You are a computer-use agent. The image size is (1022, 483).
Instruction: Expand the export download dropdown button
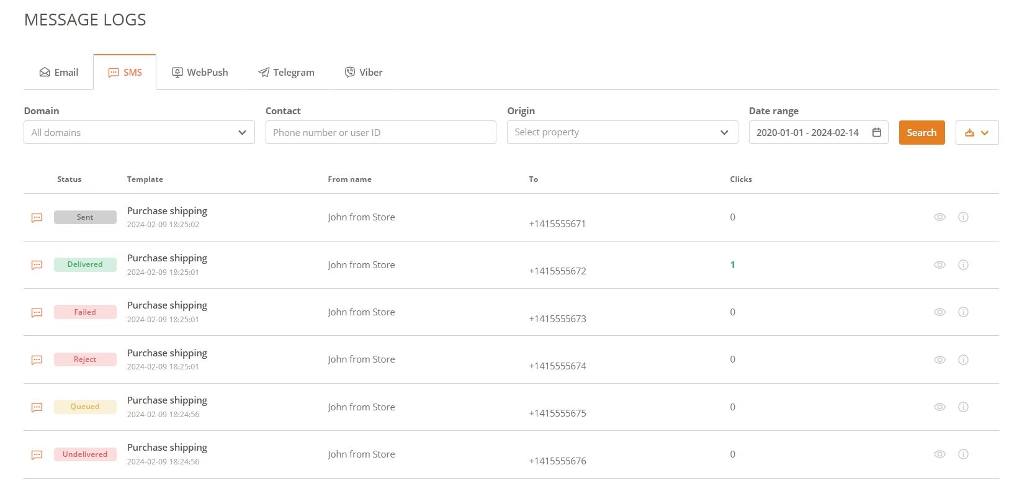[x=977, y=133]
